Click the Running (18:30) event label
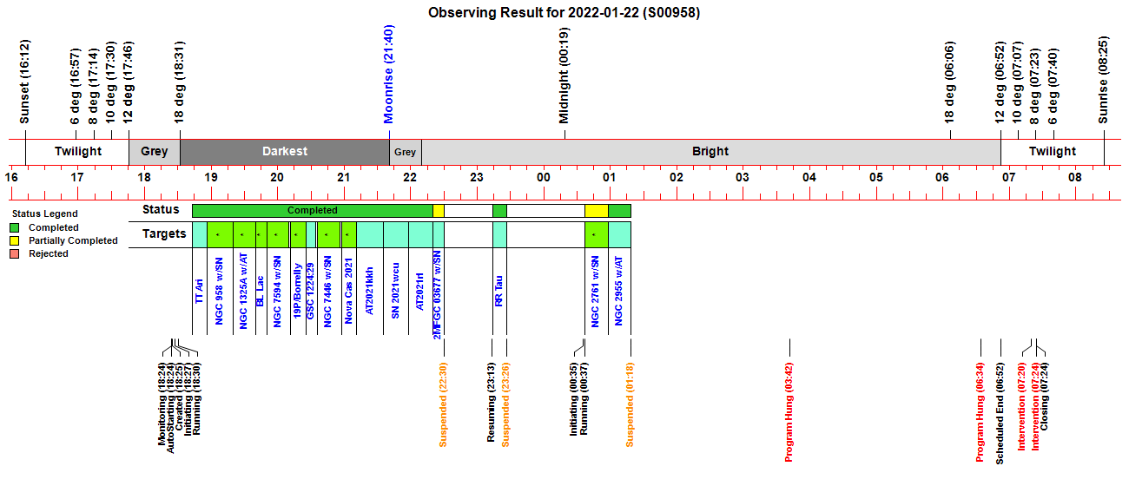1129x486 pixels. pyautogui.click(x=196, y=398)
